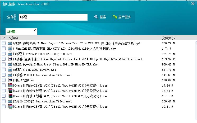Check the box for Civil.War.X-MEN.#01 rar

point(4,106)
